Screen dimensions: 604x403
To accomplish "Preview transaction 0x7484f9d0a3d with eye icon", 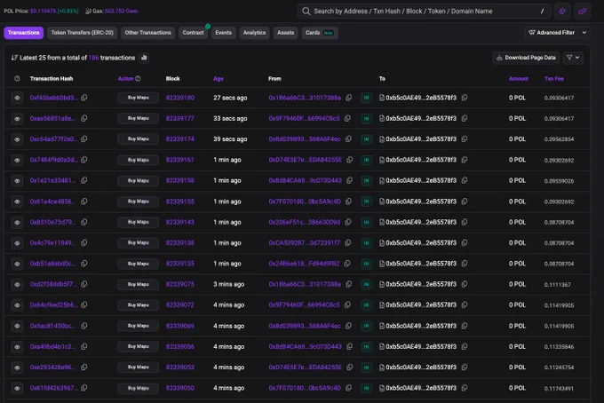I will click(17, 160).
